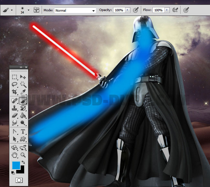
Task: Click the brush size 34 preview
Action: [x=22, y=10]
